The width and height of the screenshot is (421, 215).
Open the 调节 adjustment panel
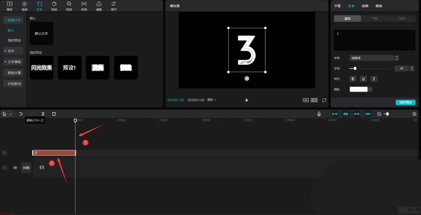click(x=114, y=6)
